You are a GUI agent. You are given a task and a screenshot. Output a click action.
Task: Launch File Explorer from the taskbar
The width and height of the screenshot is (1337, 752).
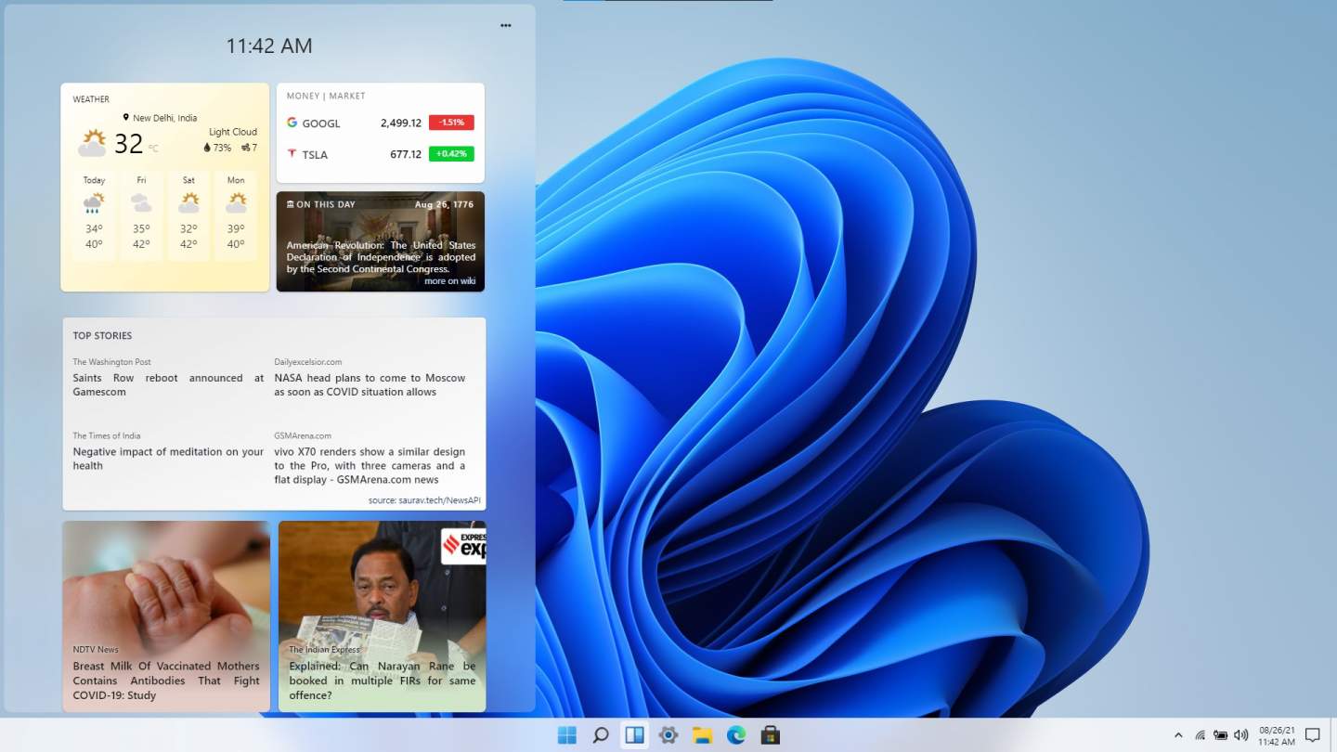click(x=702, y=735)
